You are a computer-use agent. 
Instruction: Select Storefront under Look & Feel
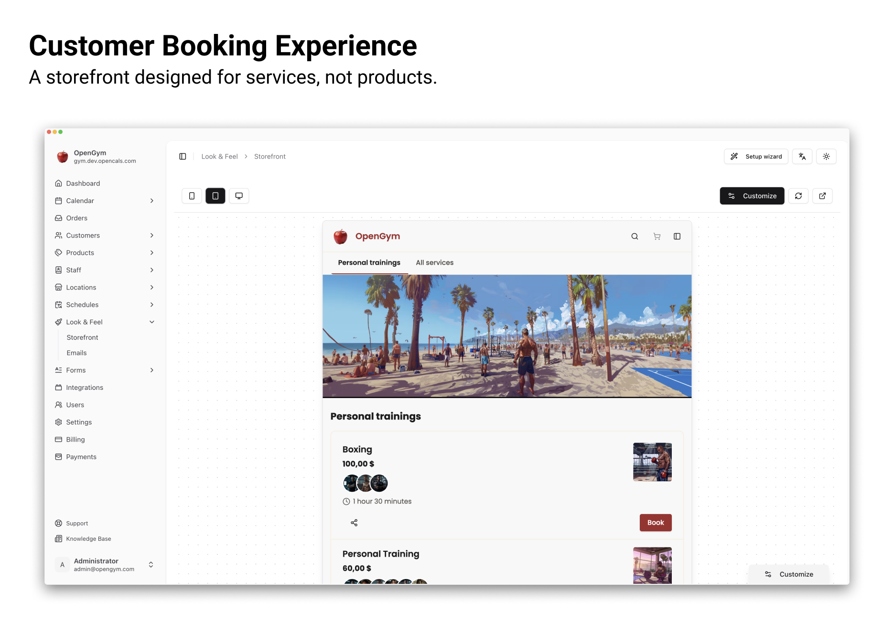coord(82,338)
